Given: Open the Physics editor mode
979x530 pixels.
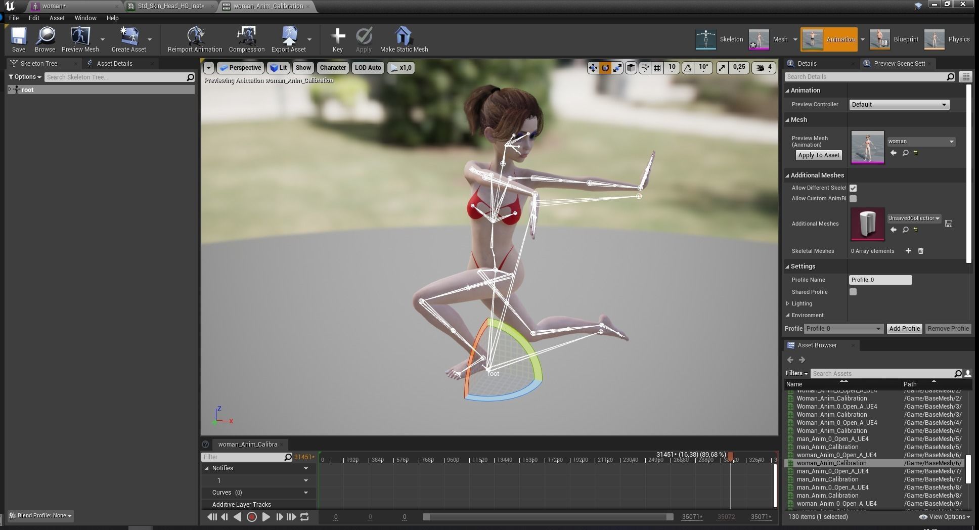Looking at the screenshot, I should [947, 39].
